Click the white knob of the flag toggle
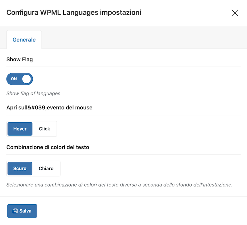Viewport: 247px width, 225px height. (x=27, y=79)
